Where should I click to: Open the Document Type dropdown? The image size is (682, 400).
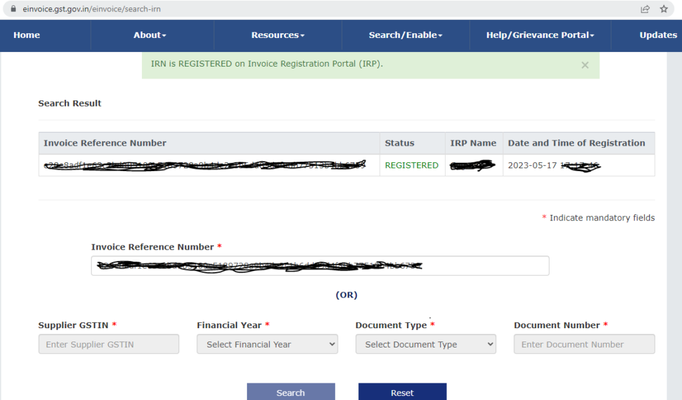point(426,344)
